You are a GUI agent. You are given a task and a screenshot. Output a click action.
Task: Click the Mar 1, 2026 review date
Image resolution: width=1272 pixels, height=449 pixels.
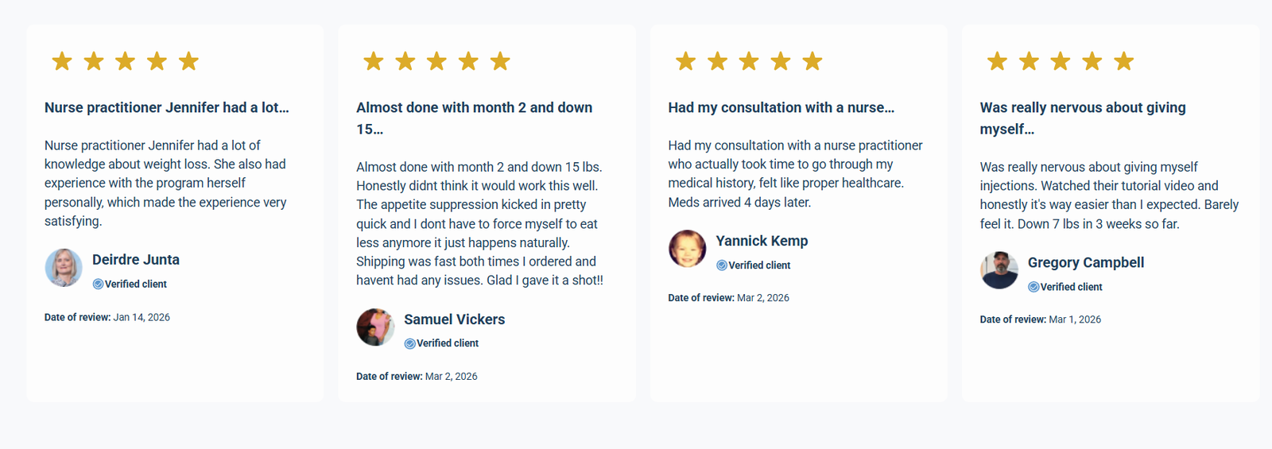point(1075,319)
